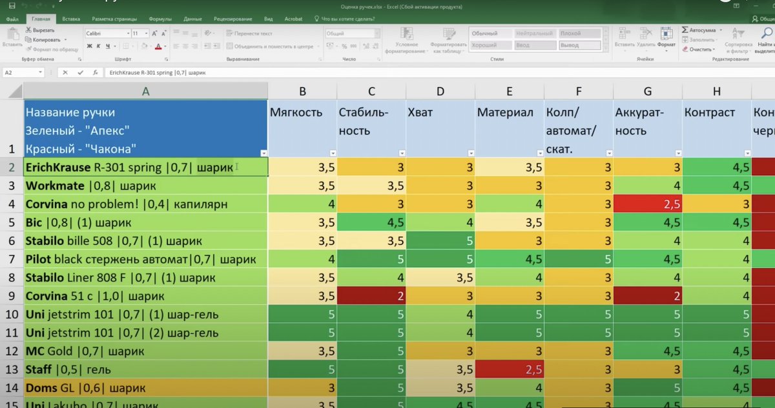
Task: Decrease font size with the small A icon
Action: point(163,33)
